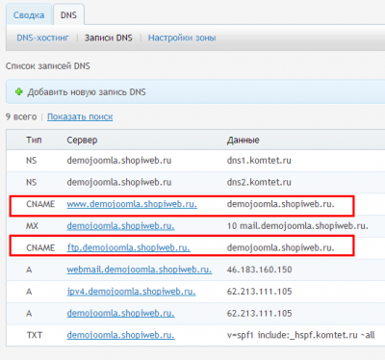Click Добавить новую запись DNS

coord(87,92)
